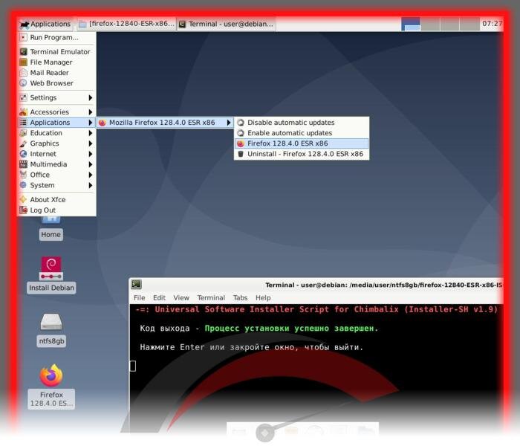Select Disable automatic updates
The width and height of the screenshot is (520, 446).
coord(302,123)
